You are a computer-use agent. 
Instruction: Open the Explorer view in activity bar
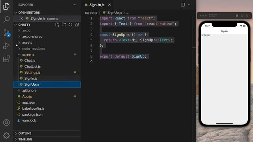pos(6,6)
